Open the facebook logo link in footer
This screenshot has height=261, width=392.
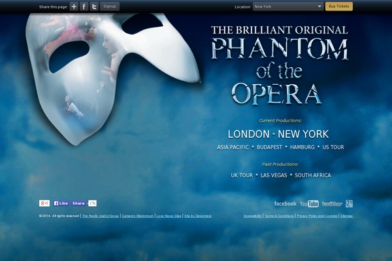coord(286,204)
